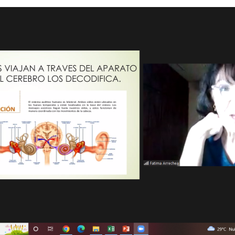Click the paragraph about 'El sistema auditivo humano'
This screenshot has width=235, height=235.
[72, 106]
